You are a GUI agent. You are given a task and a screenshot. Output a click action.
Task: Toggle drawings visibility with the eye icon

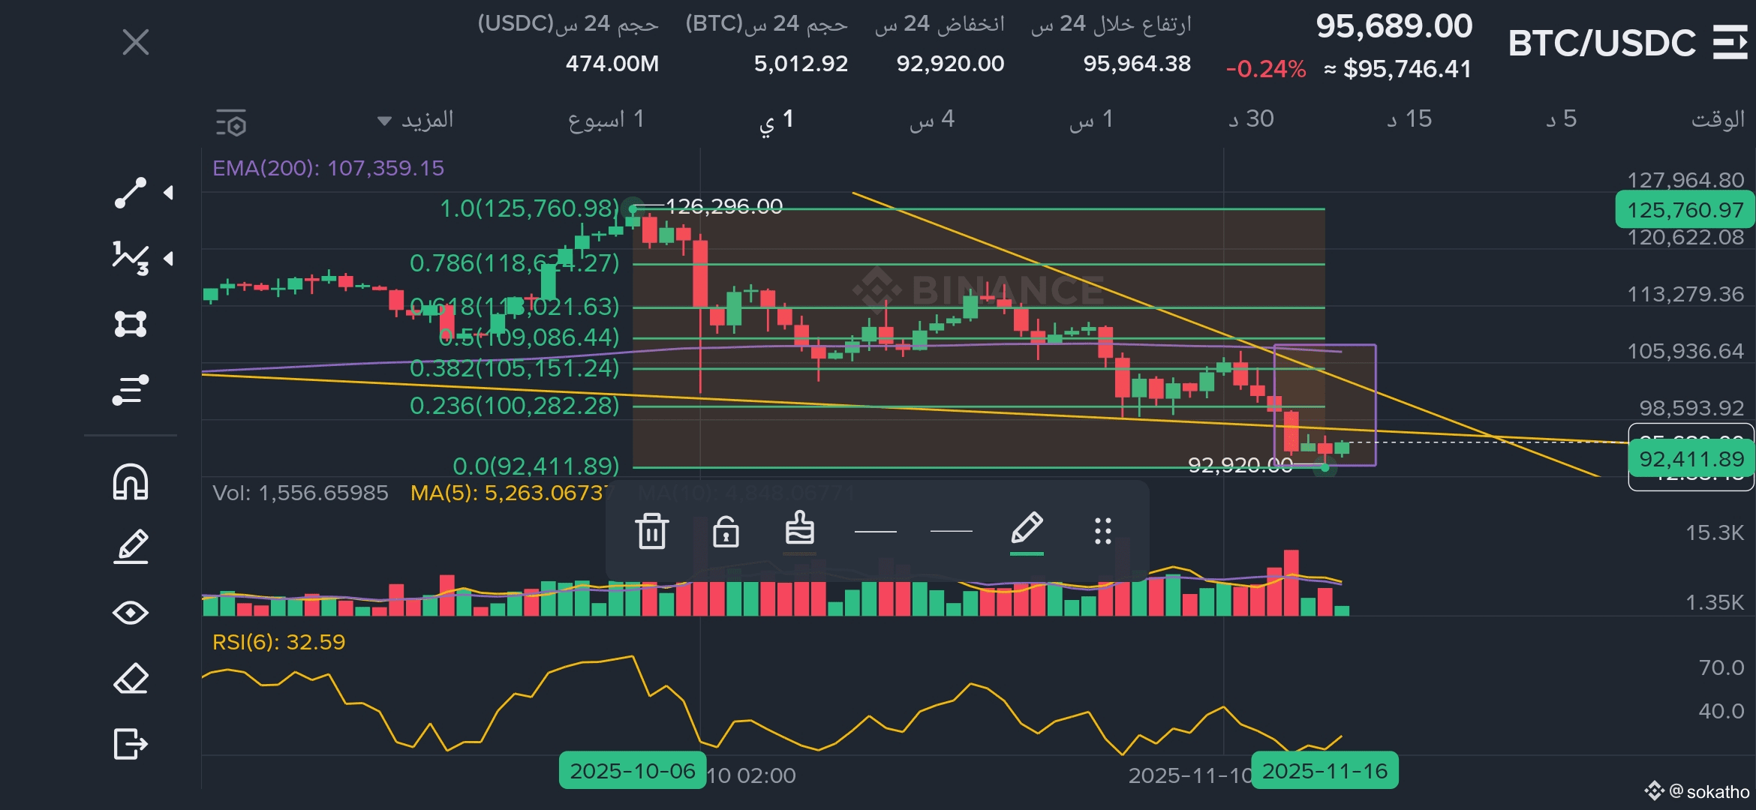tap(130, 613)
